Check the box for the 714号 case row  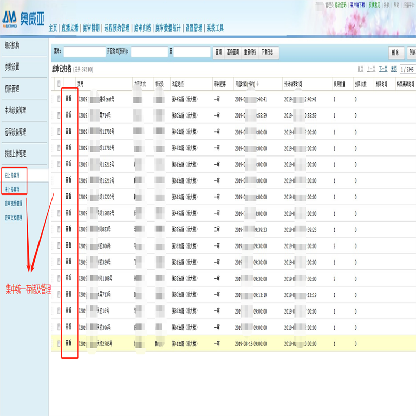(59, 115)
